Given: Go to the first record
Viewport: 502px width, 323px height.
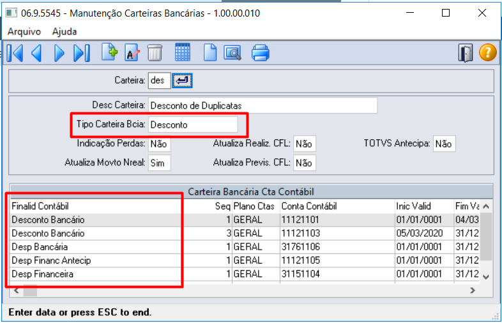Looking at the screenshot, I should [15, 53].
